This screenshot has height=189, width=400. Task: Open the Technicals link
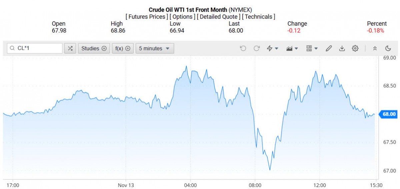258,17
